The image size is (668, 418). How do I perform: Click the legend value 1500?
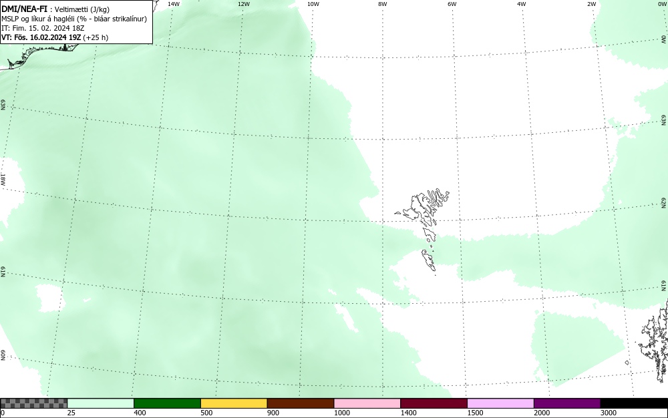[x=475, y=413]
